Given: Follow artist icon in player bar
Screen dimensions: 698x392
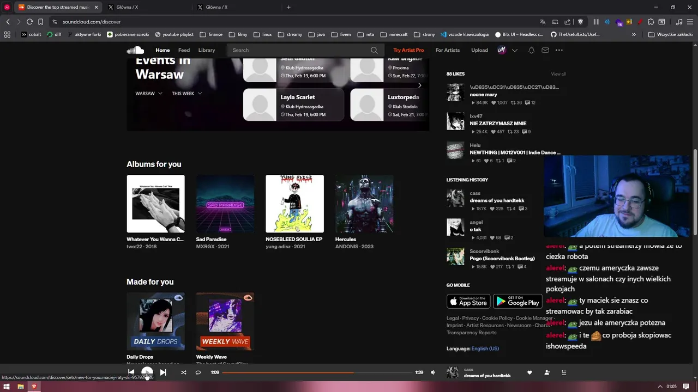Looking at the screenshot, I should [x=547, y=372].
